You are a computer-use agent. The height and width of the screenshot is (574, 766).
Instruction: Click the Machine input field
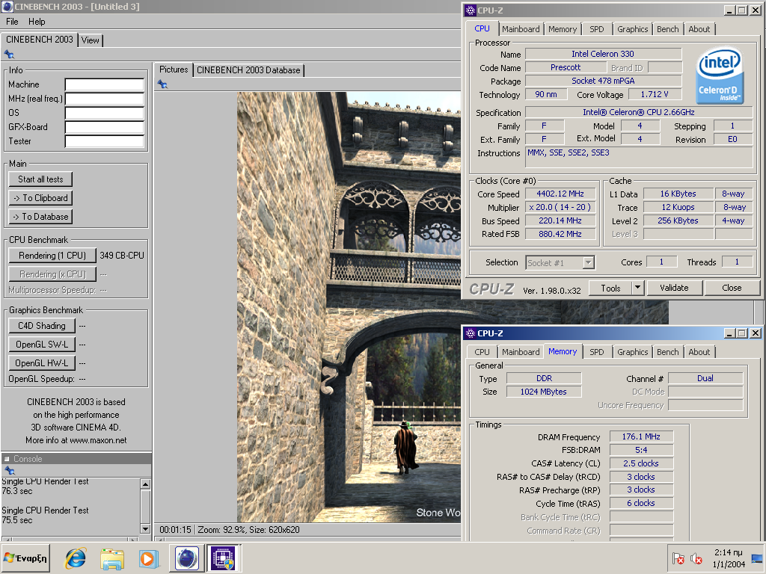point(105,85)
